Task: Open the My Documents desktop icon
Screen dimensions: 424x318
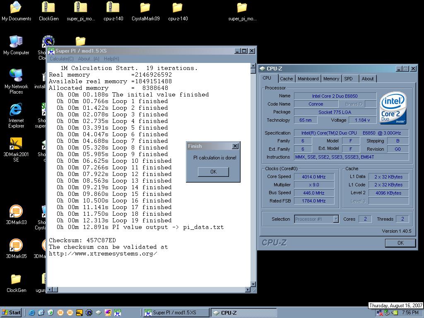Action: 16,11
